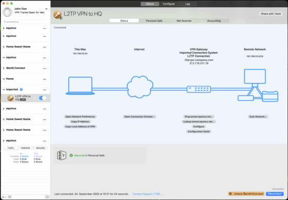Viewport: 288px width, 200px height.
Task: Expand the World Connect group
Action: [x=4, y=68]
